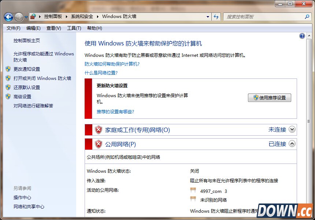Click the Control Panel icon in the breadcrumb
315x220 pixels.
pos(33,17)
